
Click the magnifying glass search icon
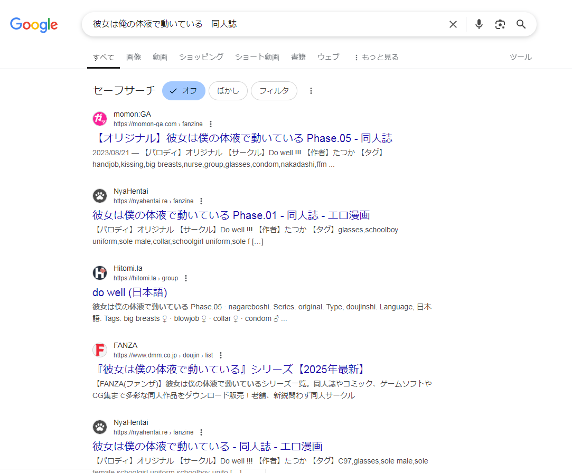pyautogui.click(x=521, y=24)
